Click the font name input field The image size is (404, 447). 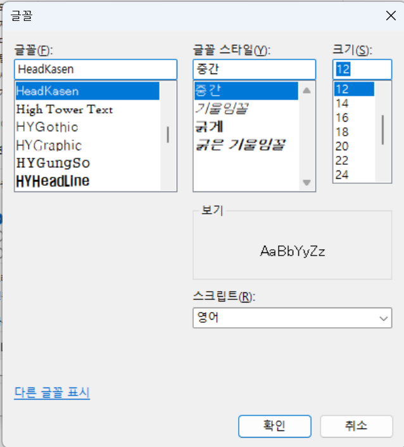coord(95,69)
